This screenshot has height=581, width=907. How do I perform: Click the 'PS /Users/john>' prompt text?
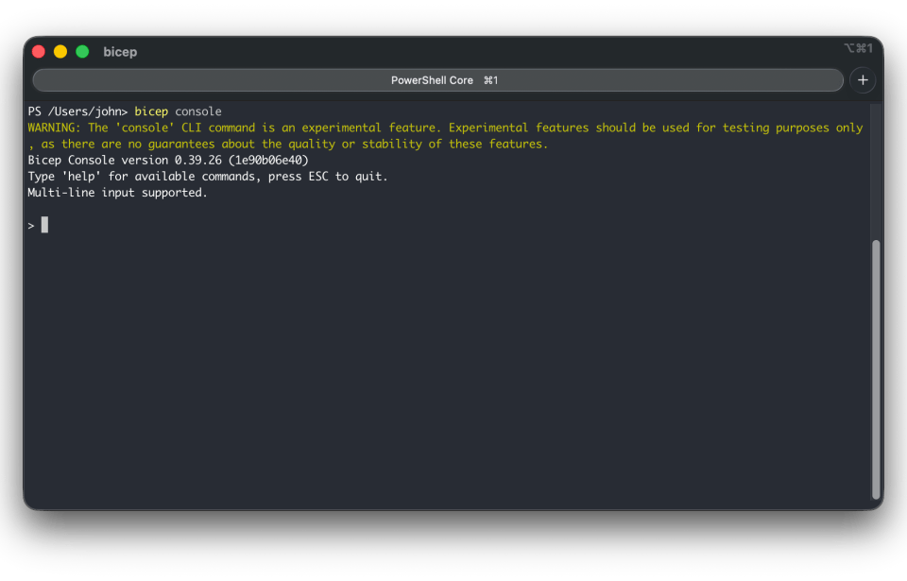(x=77, y=111)
